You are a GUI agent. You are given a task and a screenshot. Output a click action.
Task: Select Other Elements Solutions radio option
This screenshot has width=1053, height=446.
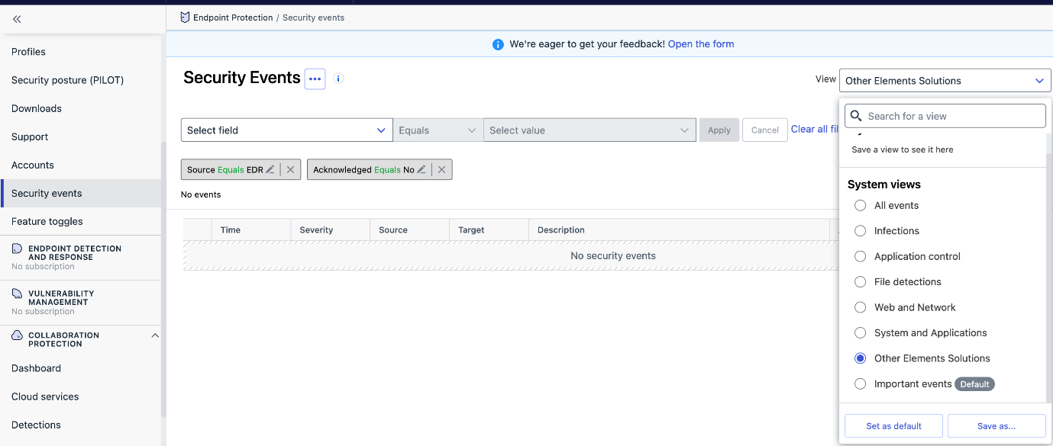[861, 358]
